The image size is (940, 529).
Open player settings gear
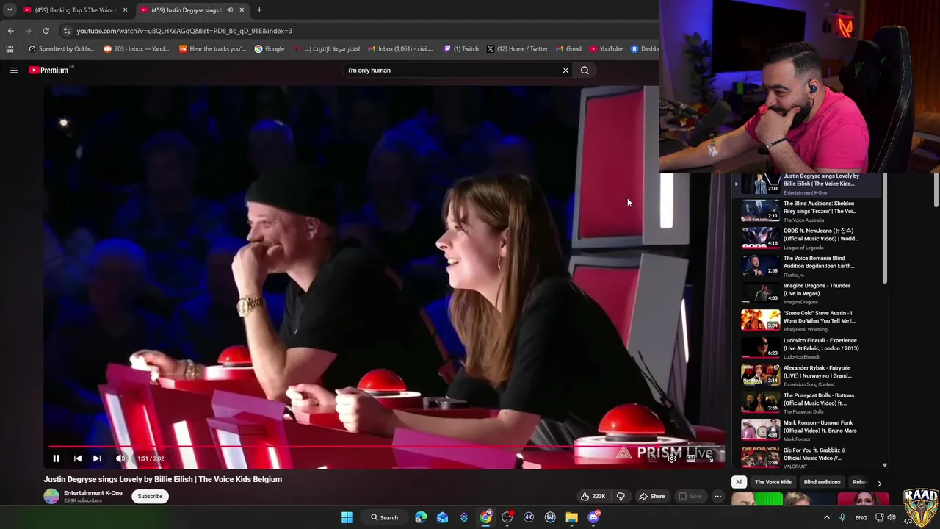click(671, 458)
